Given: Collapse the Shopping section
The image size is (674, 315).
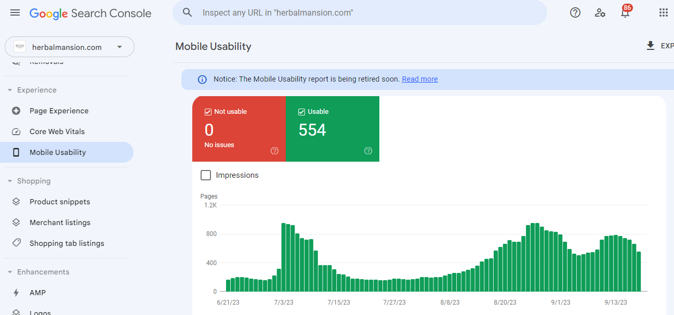Looking at the screenshot, I should (x=10, y=181).
